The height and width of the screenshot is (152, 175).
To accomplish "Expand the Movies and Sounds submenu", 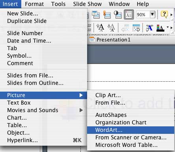I will (x=43, y=110).
